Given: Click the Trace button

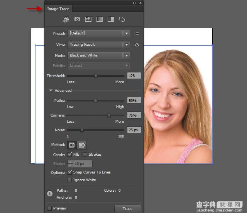Looking at the screenshot, I should [x=128, y=209].
